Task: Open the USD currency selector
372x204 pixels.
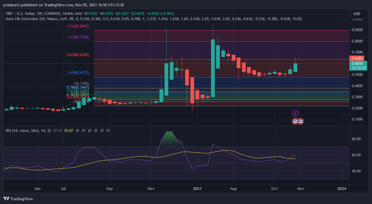Action: pos(357,14)
